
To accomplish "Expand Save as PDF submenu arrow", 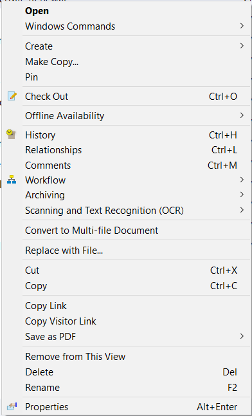I will pyautogui.click(x=242, y=336).
